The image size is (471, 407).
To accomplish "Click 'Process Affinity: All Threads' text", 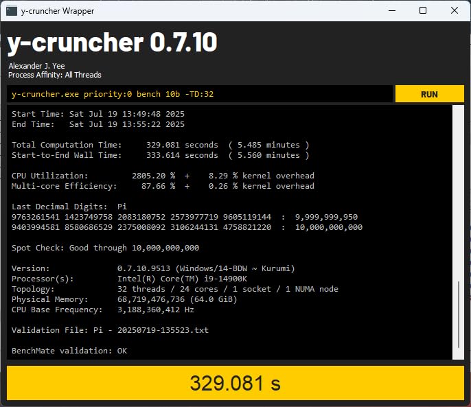I will coord(55,75).
